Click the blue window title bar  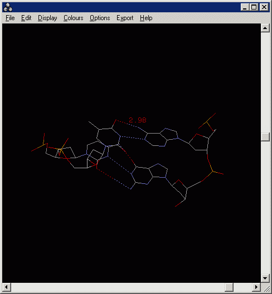(126, 7)
